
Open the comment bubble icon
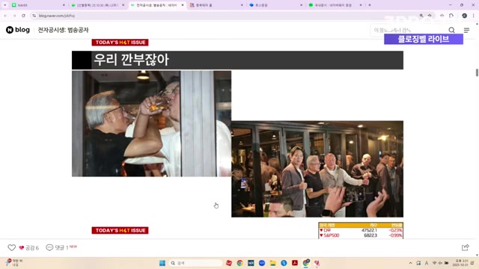point(49,247)
